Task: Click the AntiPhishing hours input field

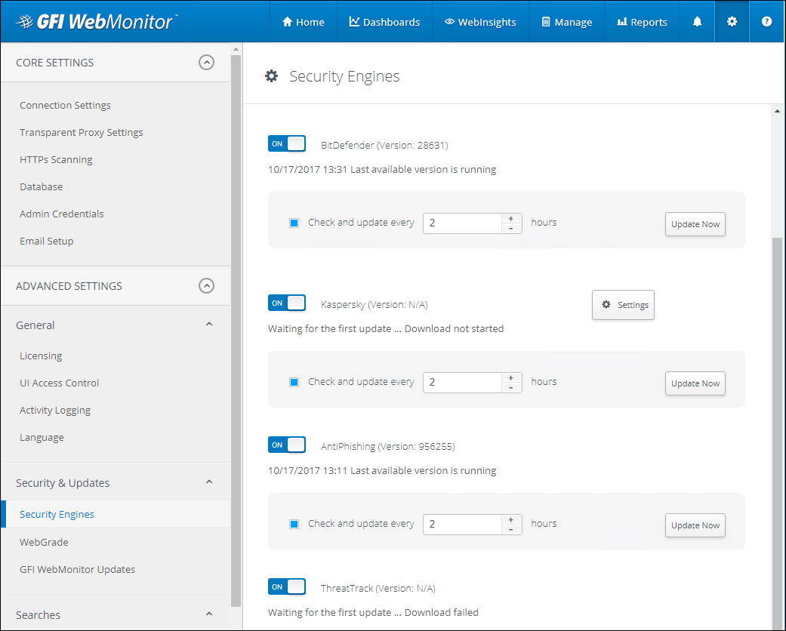Action: (462, 525)
